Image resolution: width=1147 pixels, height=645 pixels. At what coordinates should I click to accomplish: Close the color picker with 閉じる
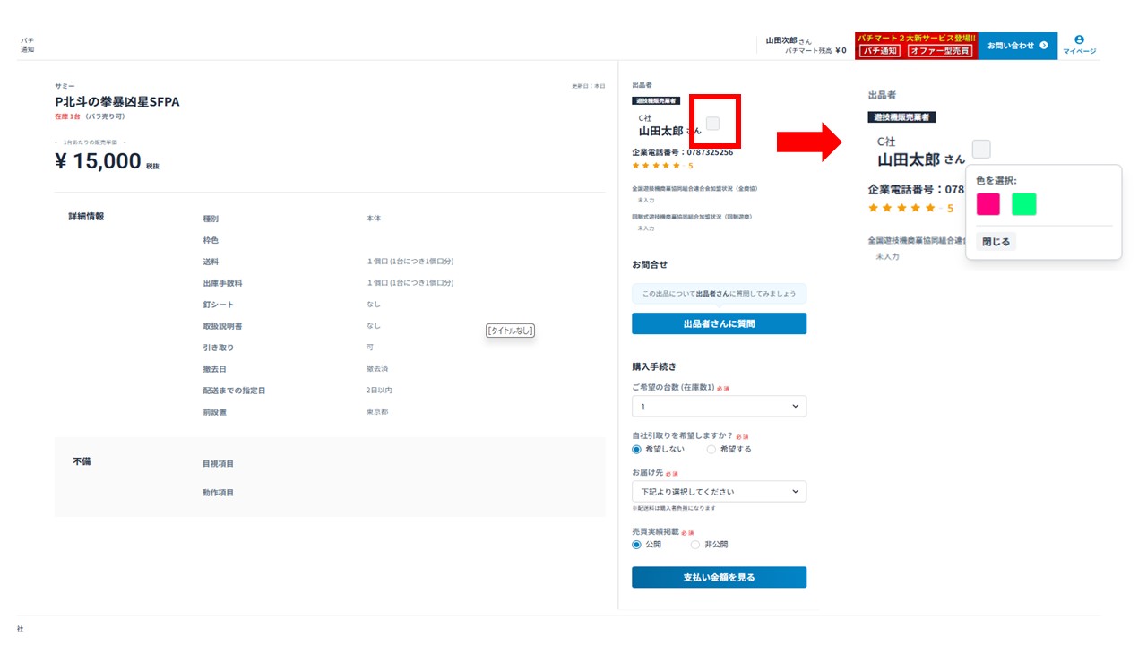(x=996, y=242)
